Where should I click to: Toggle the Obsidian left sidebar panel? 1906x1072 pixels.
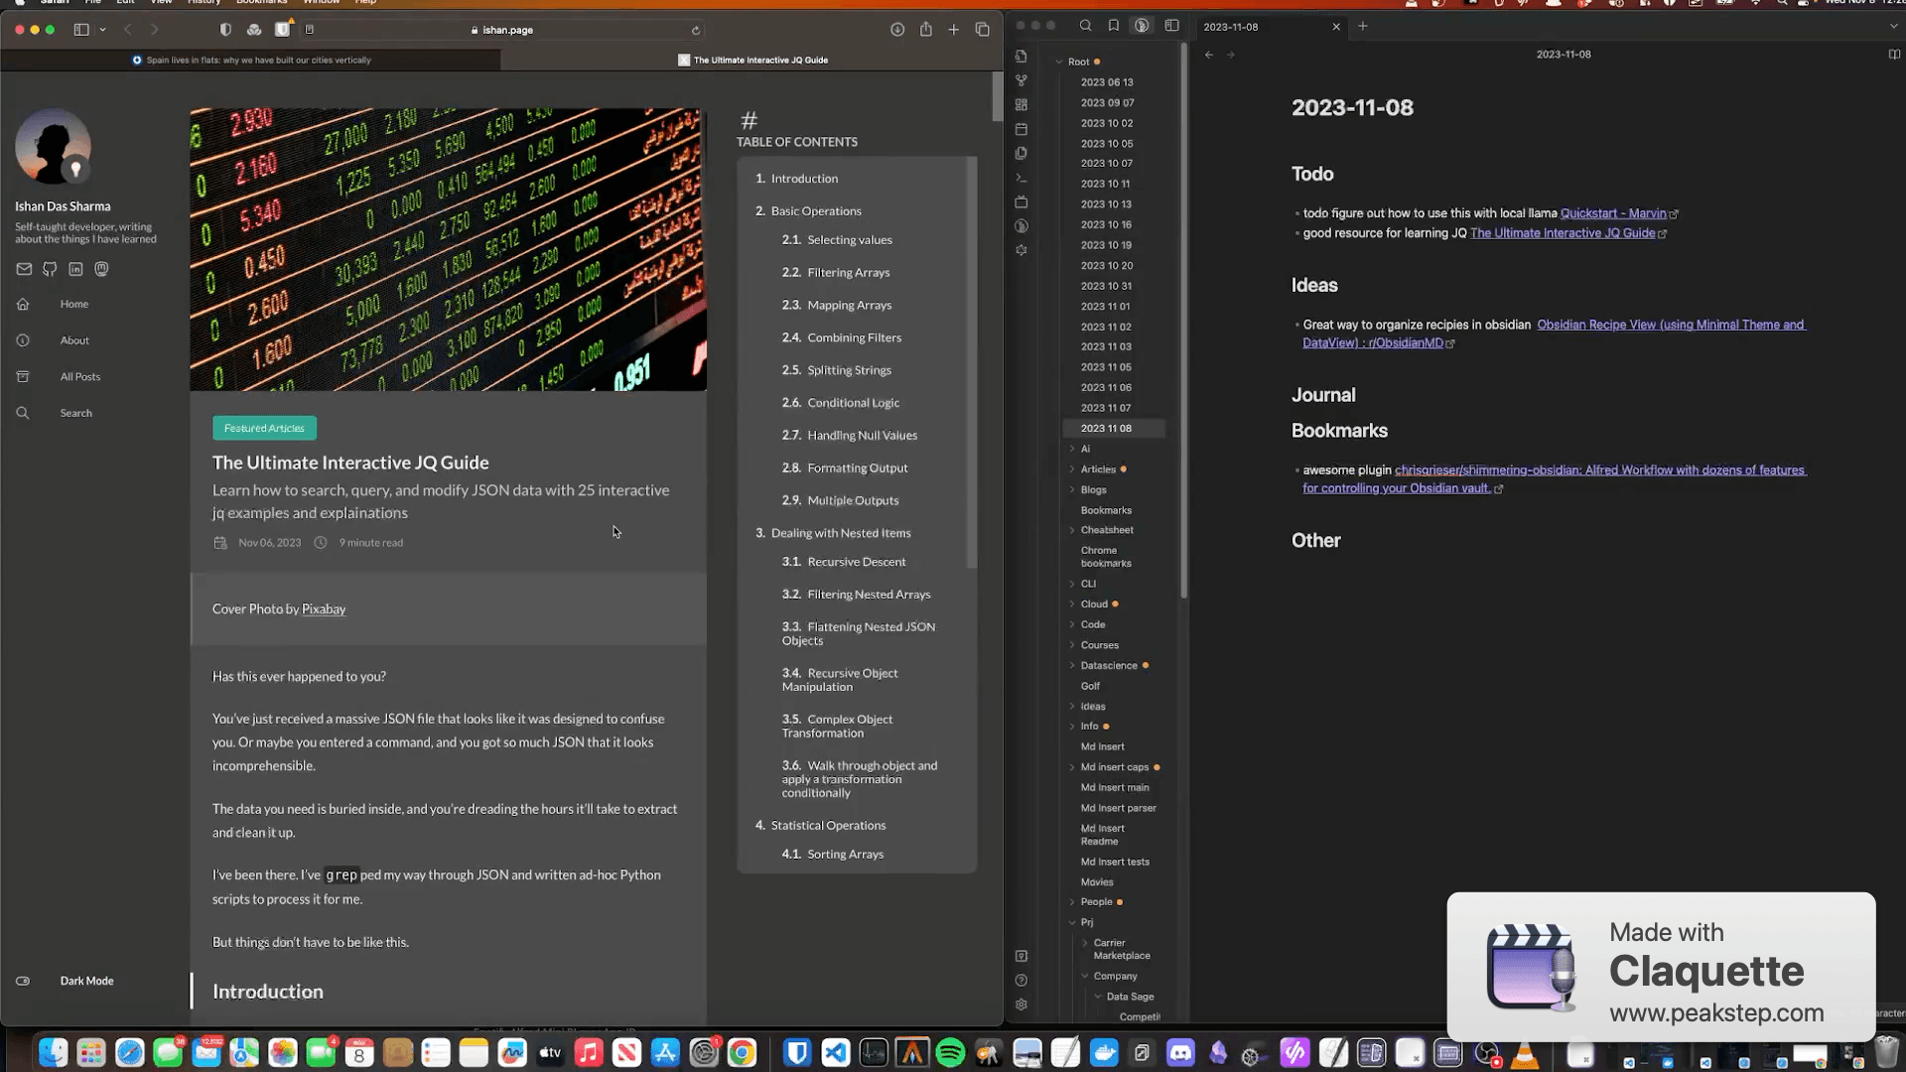[1171, 26]
